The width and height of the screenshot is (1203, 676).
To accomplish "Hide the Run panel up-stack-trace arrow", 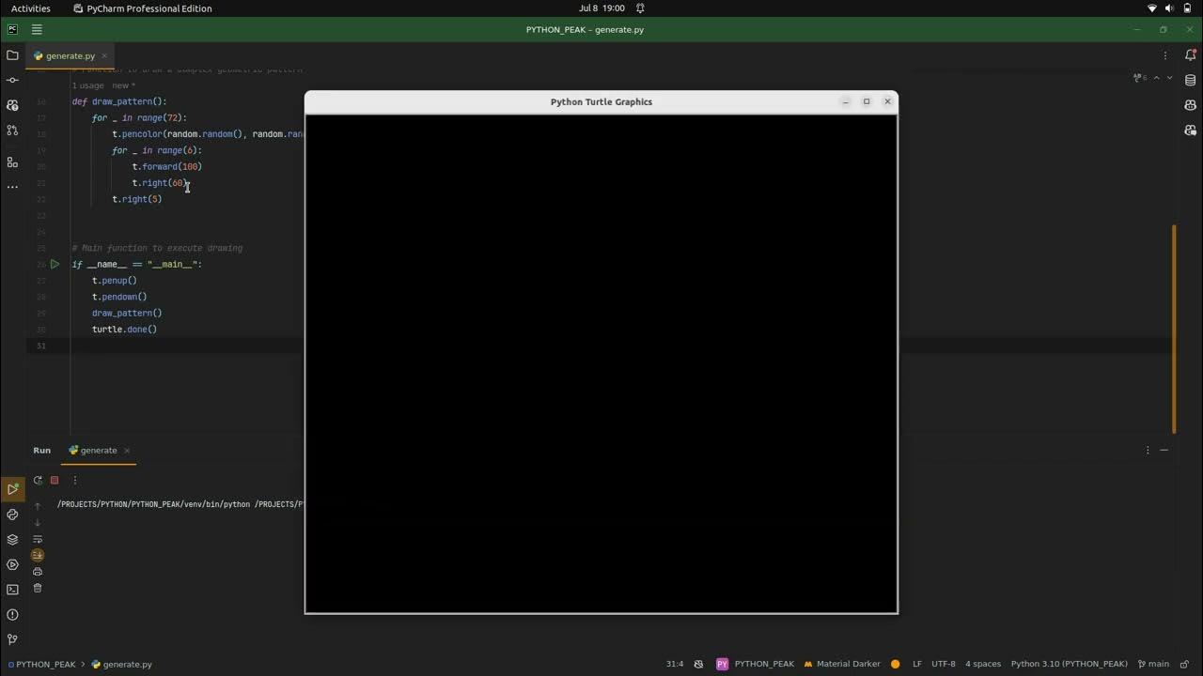I will click(x=38, y=506).
